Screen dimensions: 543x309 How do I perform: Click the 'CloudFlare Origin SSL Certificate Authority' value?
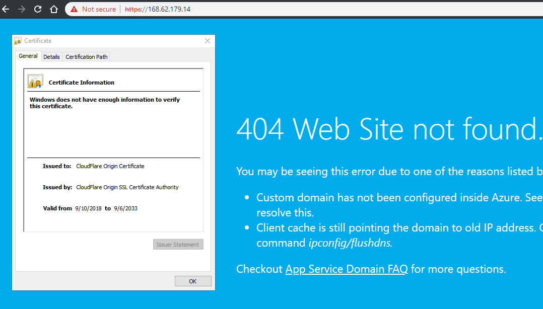click(x=127, y=187)
